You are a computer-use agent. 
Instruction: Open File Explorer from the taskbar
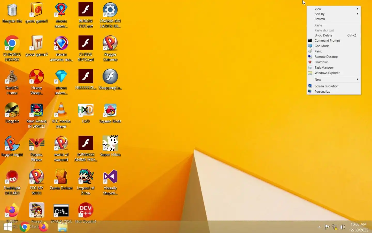click(x=62, y=227)
